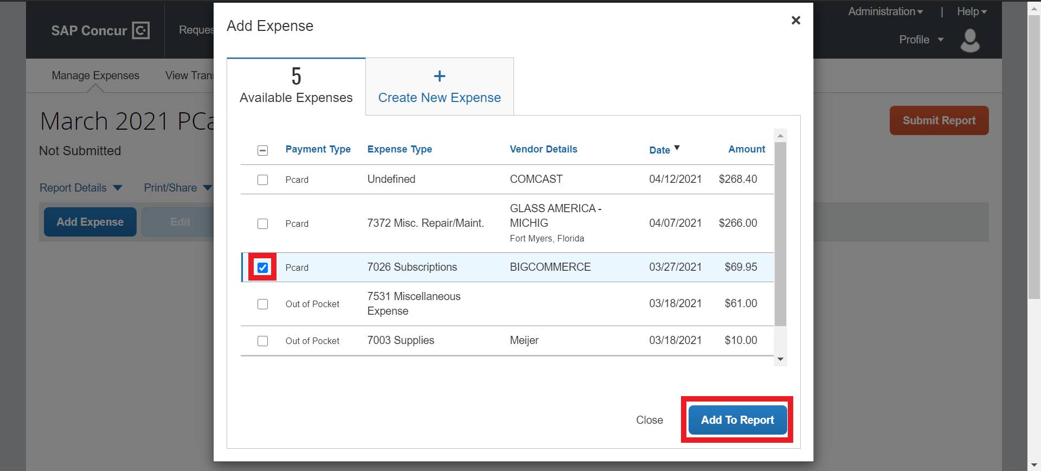Viewport: 1041px width, 471px height.
Task: Click the Close button in dialog
Action: [x=649, y=420]
